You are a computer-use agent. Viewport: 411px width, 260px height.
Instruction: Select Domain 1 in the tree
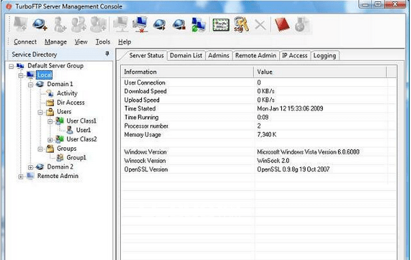pyautogui.click(x=60, y=84)
